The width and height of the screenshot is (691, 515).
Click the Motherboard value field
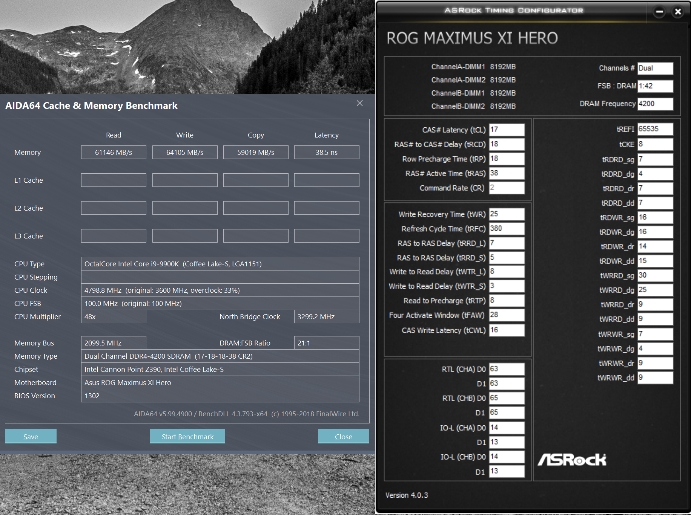[220, 382]
